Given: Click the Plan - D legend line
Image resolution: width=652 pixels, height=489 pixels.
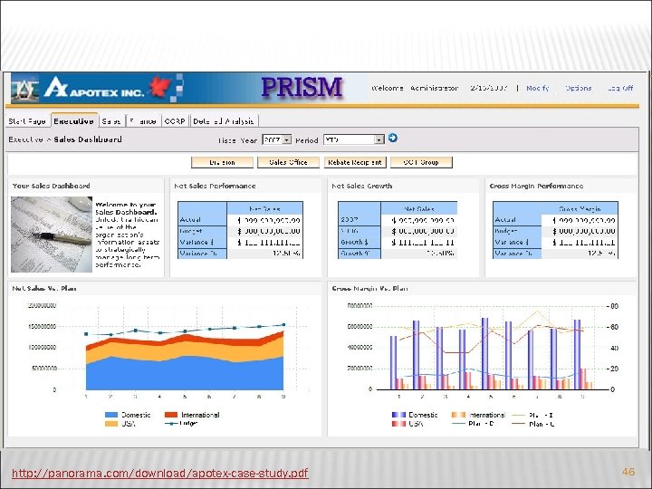Looking at the screenshot, I should pyautogui.click(x=458, y=424).
